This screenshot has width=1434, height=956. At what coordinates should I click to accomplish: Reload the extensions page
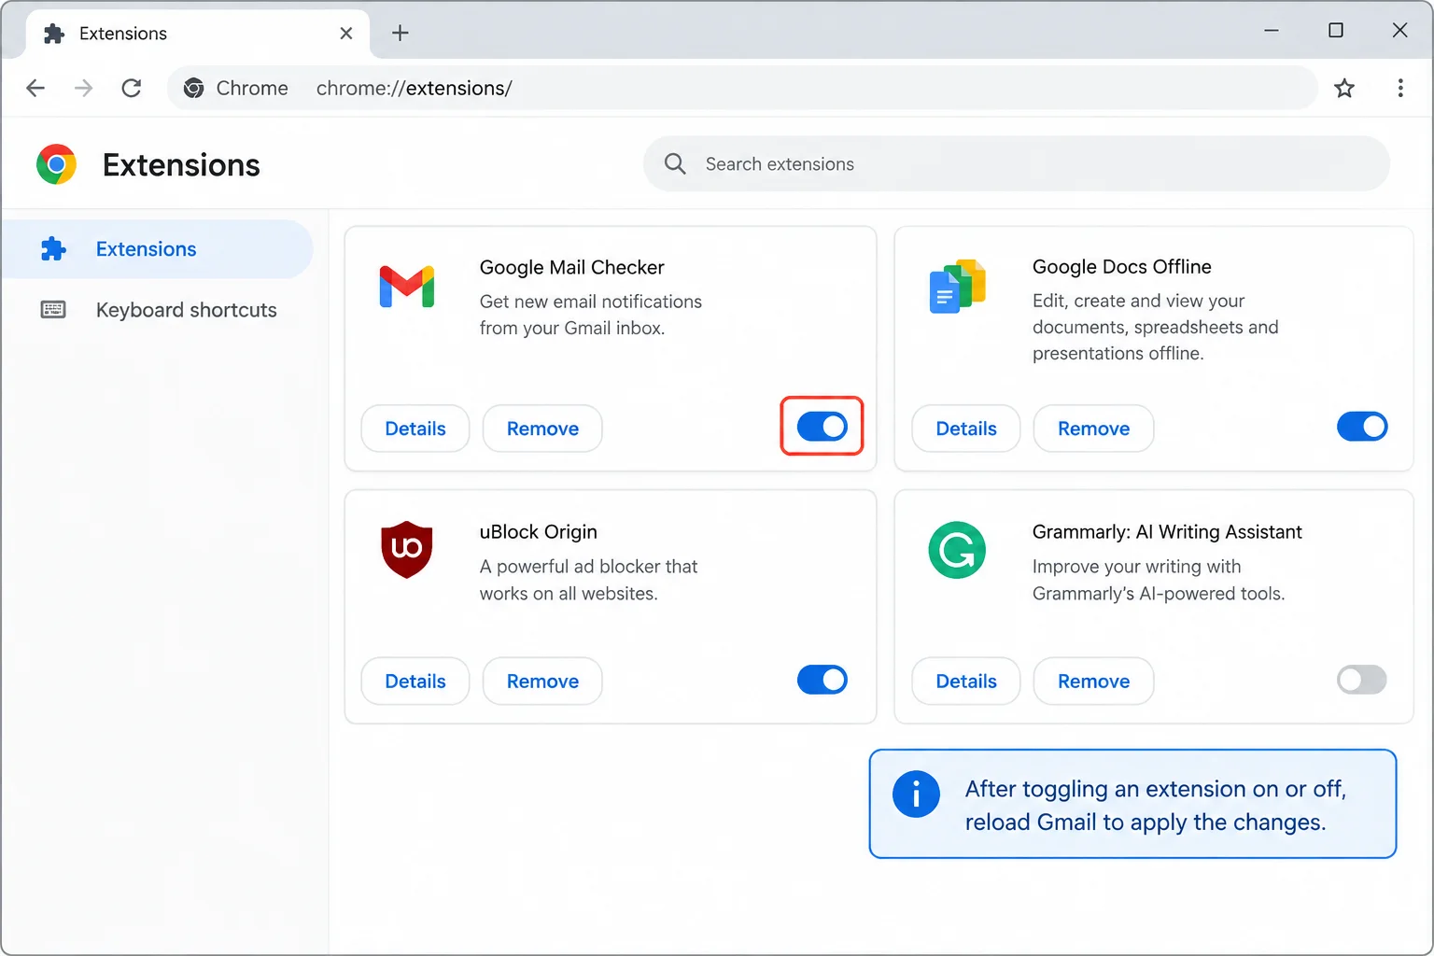(x=132, y=88)
